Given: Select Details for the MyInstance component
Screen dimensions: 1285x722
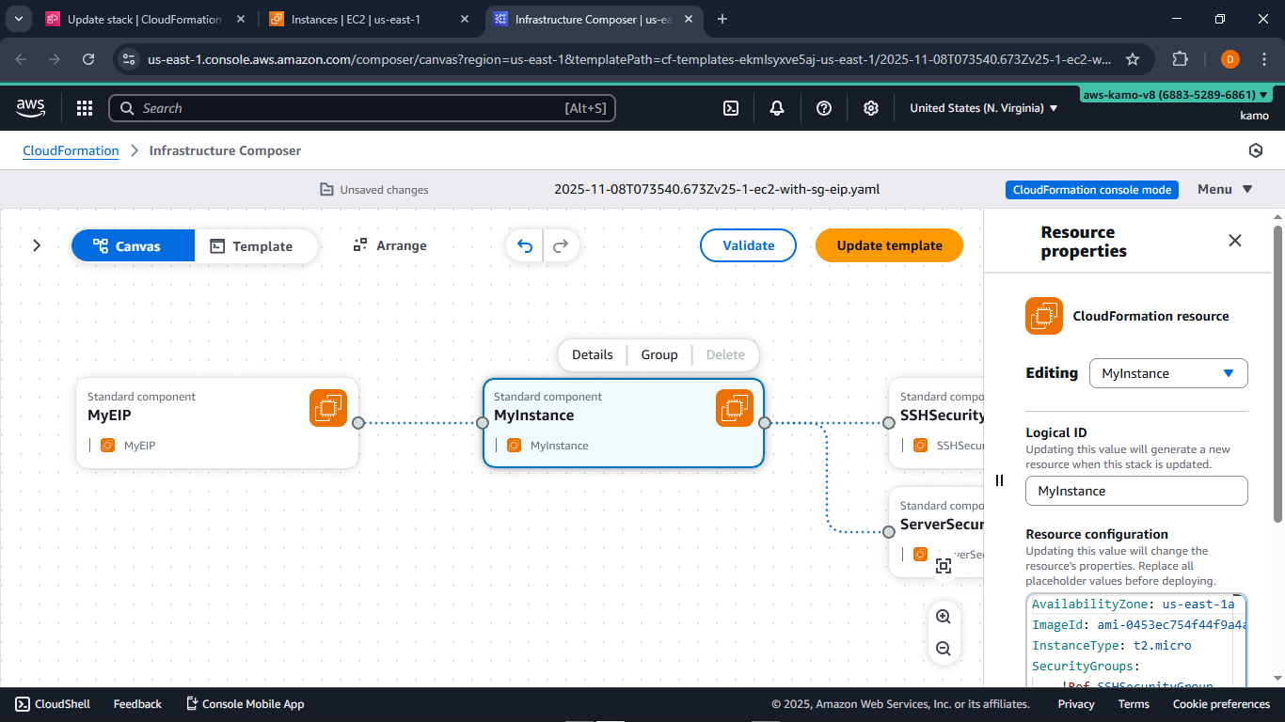Looking at the screenshot, I should coord(592,354).
